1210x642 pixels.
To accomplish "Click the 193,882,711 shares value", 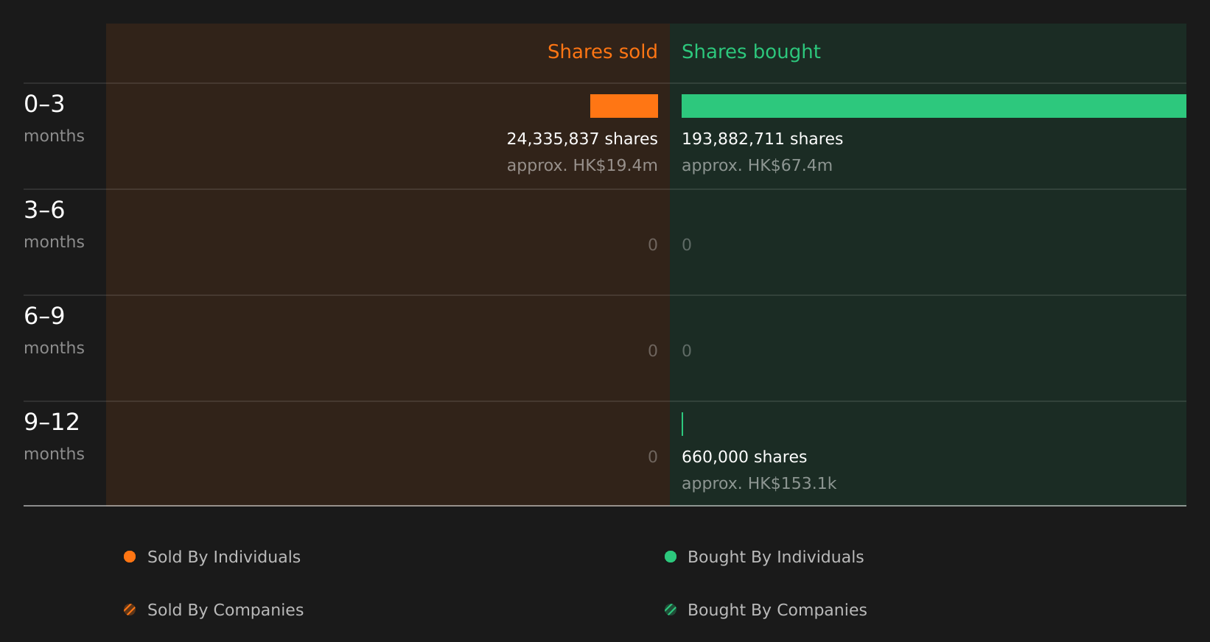I will click(x=762, y=138).
